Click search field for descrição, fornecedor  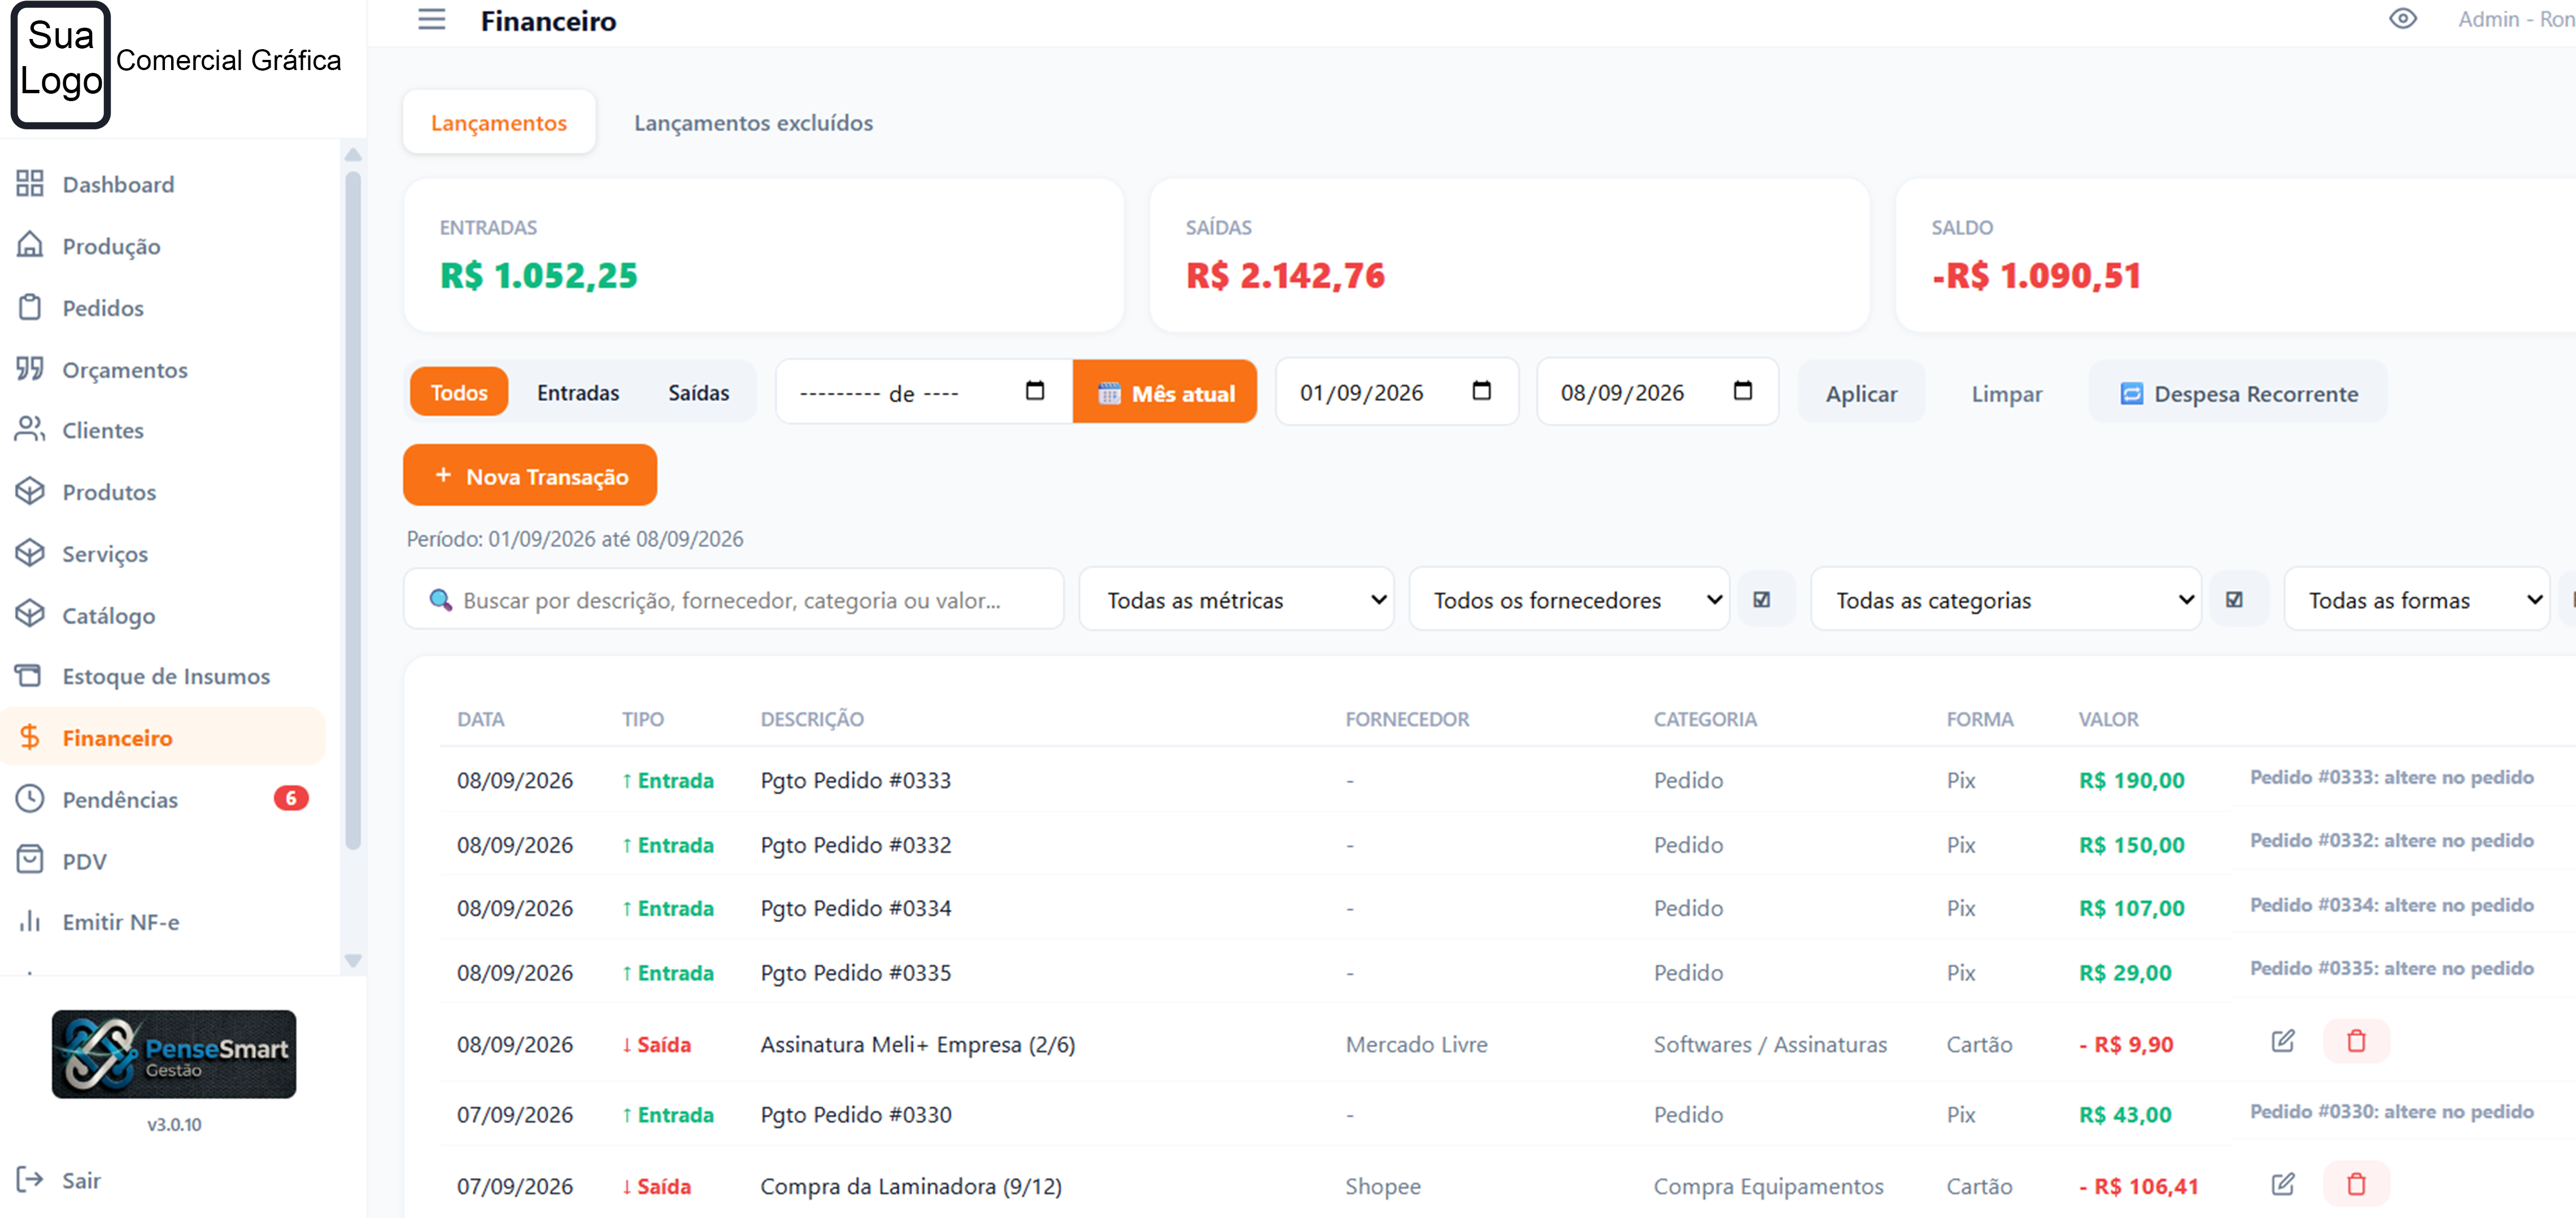pyautogui.click(x=734, y=600)
